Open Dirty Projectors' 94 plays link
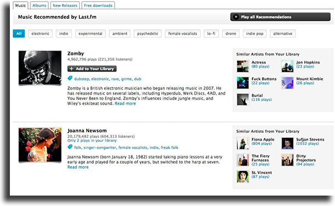Image resolution: width=335 pixels, height=206 pixels. [x=305, y=164]
